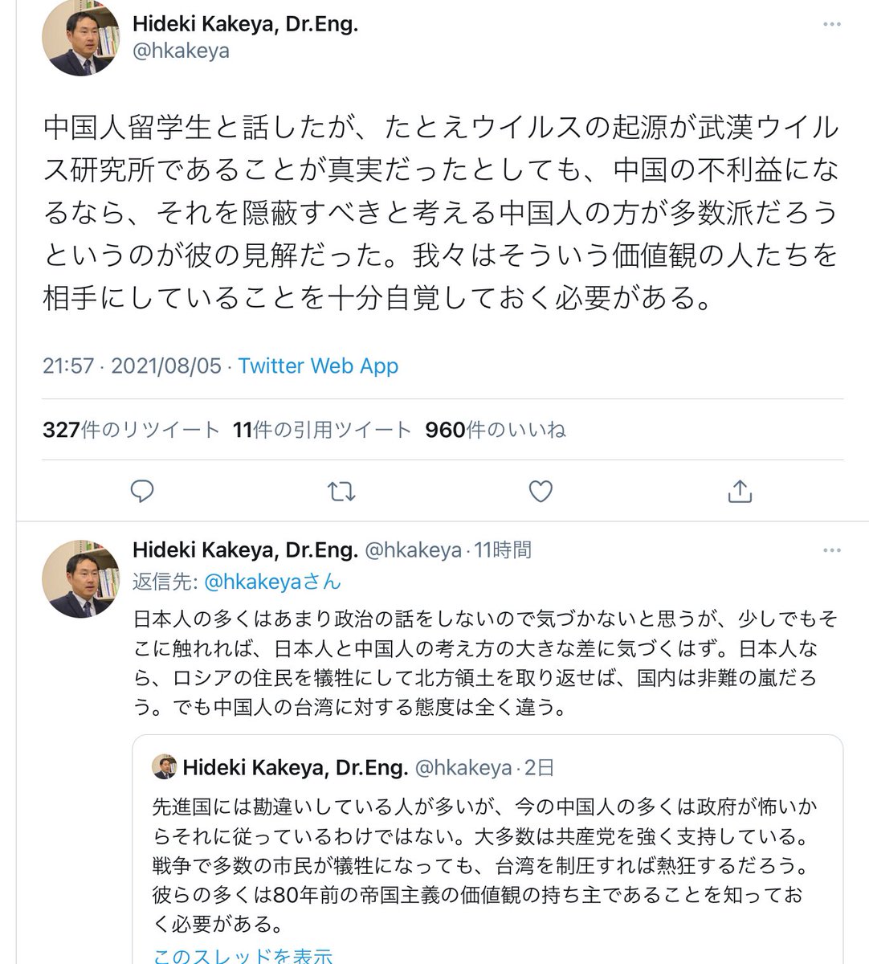The width and height of the screenshot is (869, 964).
Task: Open main tweet author's profile picture
Action: pyautogui.click(x=82, y=37)
